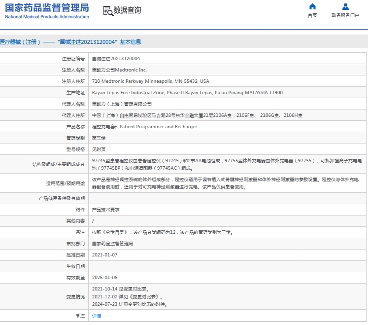Click the 审批部门 value 国家药品监督管理局
368x325 pixels.
112,244
